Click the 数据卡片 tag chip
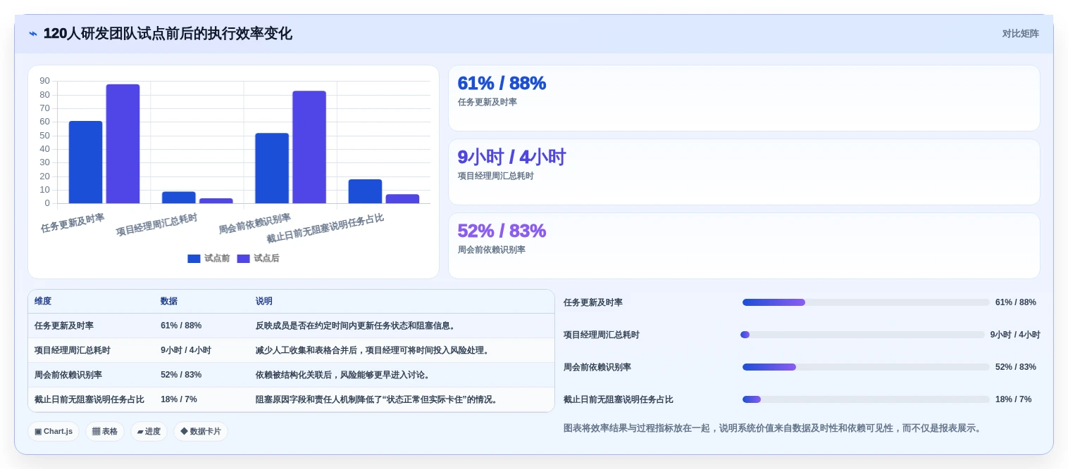The height and width of the screenshot is (469, 1068). [201, 432]
